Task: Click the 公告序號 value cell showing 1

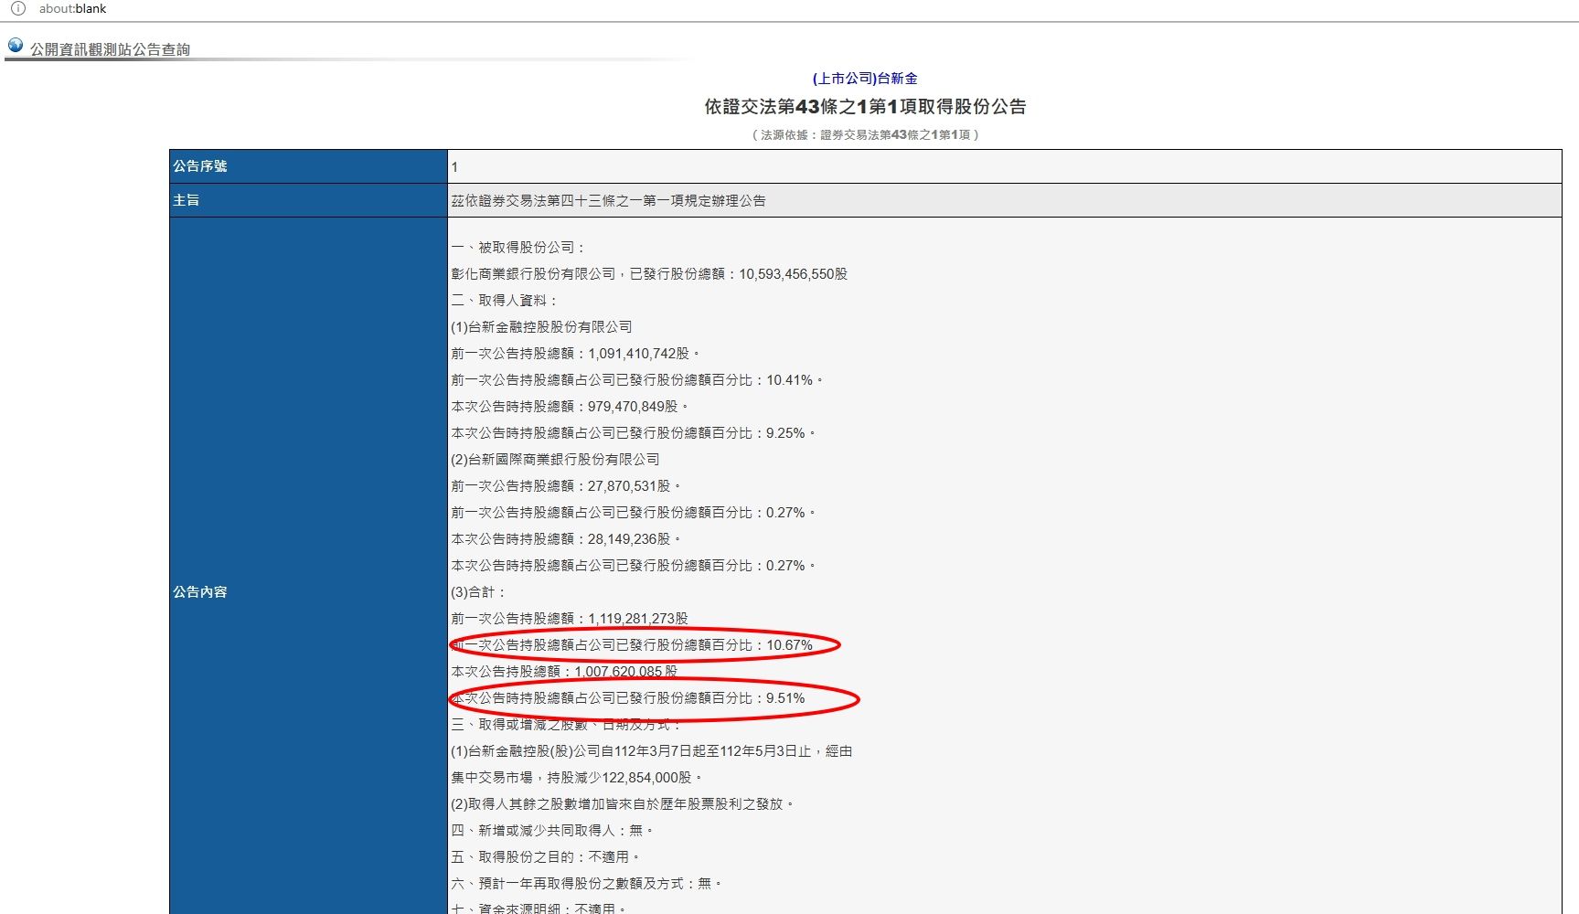Action: tap(1004, 166)
